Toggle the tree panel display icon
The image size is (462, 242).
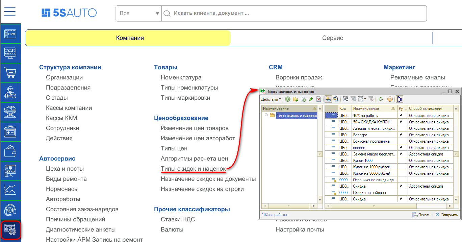[400, 99]
